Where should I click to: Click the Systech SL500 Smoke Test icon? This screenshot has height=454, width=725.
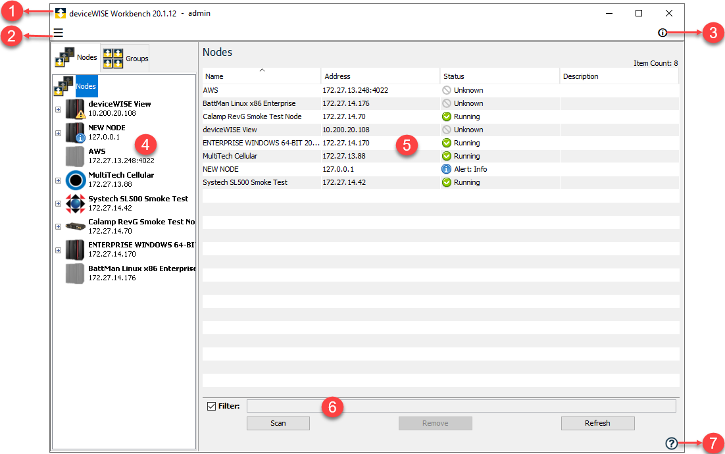pos(76,203)
